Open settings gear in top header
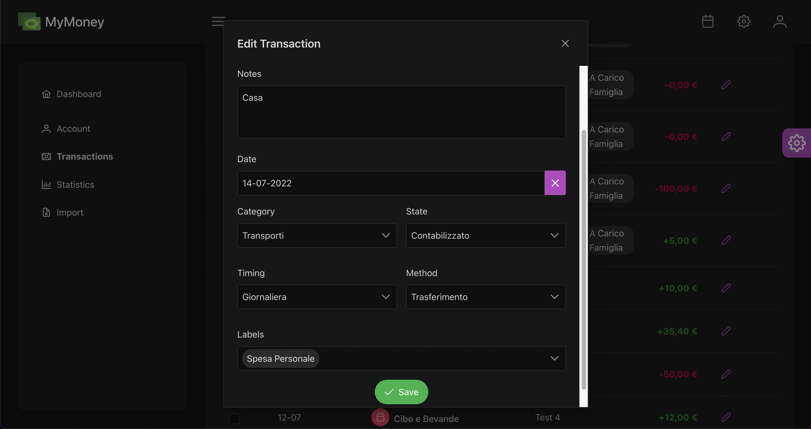 click(x=744, y=21)
